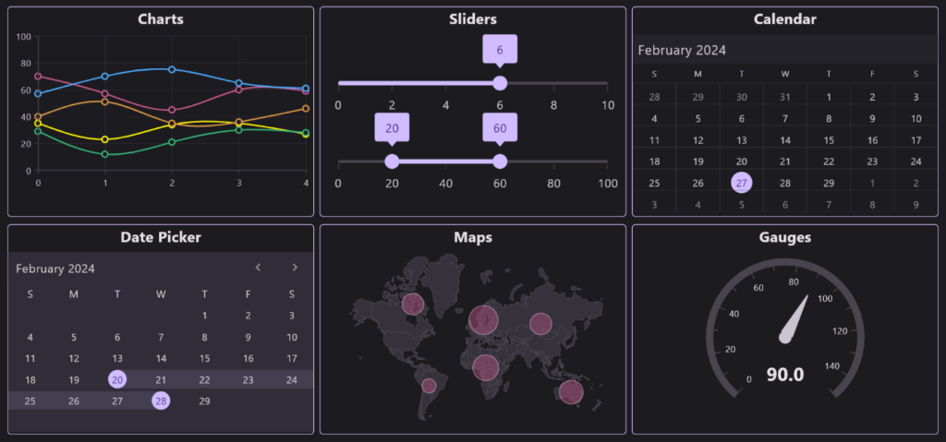Pick February 20 in Date Picker
Screen dimensions: 946x442
(x=117, y=379)
